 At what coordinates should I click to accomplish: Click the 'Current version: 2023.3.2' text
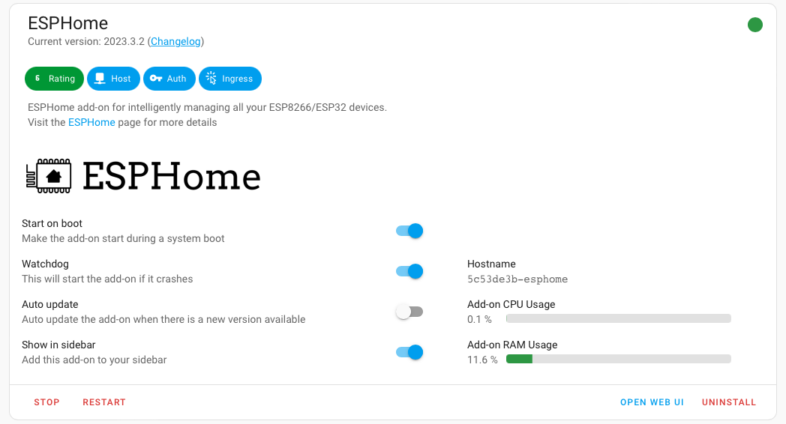86,41
